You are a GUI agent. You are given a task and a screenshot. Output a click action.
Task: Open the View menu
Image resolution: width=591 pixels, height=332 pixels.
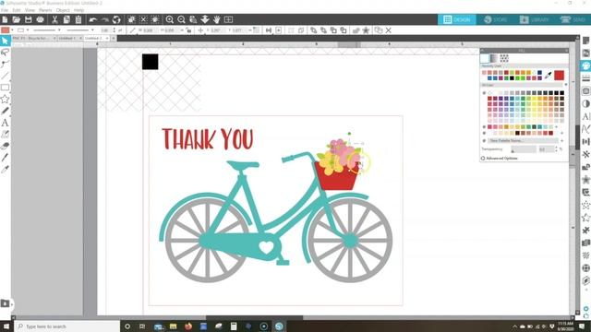point(30,10)
